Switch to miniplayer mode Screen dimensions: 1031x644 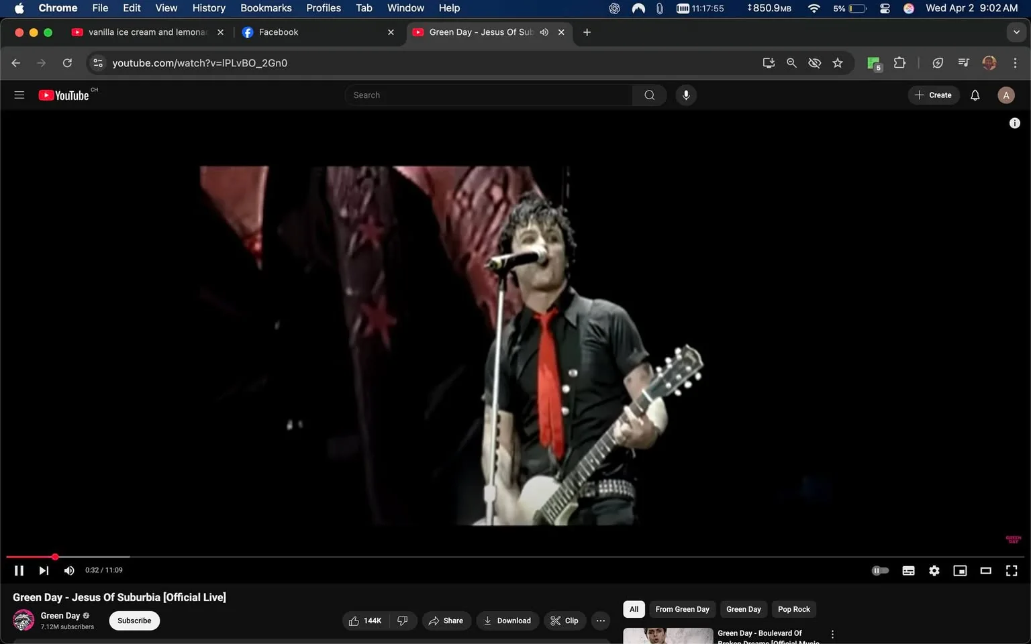960,571
